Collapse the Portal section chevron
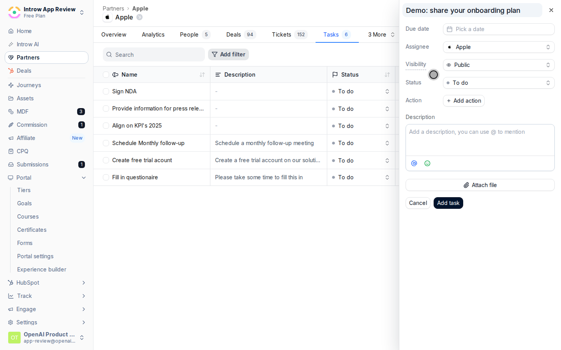Viewport: 561px width, 350px height. (84, 178)
